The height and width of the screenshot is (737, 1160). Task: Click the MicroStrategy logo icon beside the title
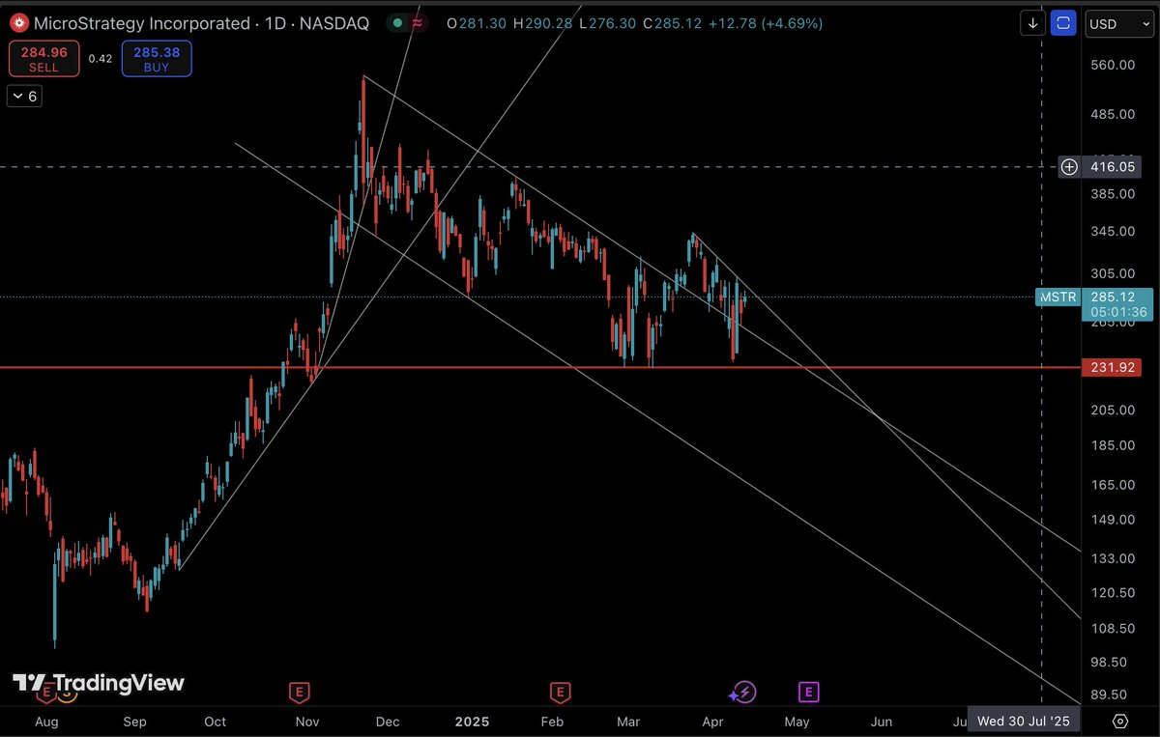(17, 22)
